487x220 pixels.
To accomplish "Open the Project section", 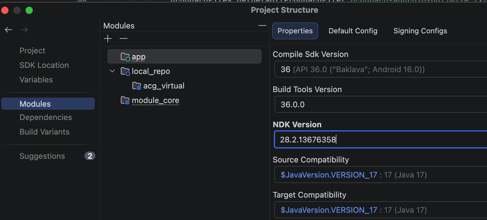I will click(32, 51).
